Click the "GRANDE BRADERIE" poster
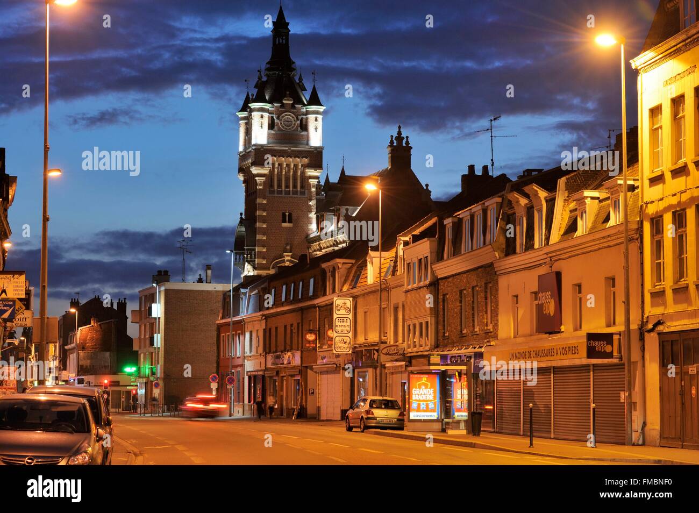 424,397
